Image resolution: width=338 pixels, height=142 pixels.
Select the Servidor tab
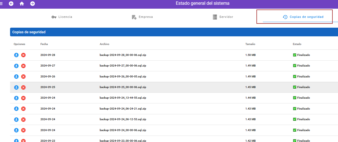223,17
